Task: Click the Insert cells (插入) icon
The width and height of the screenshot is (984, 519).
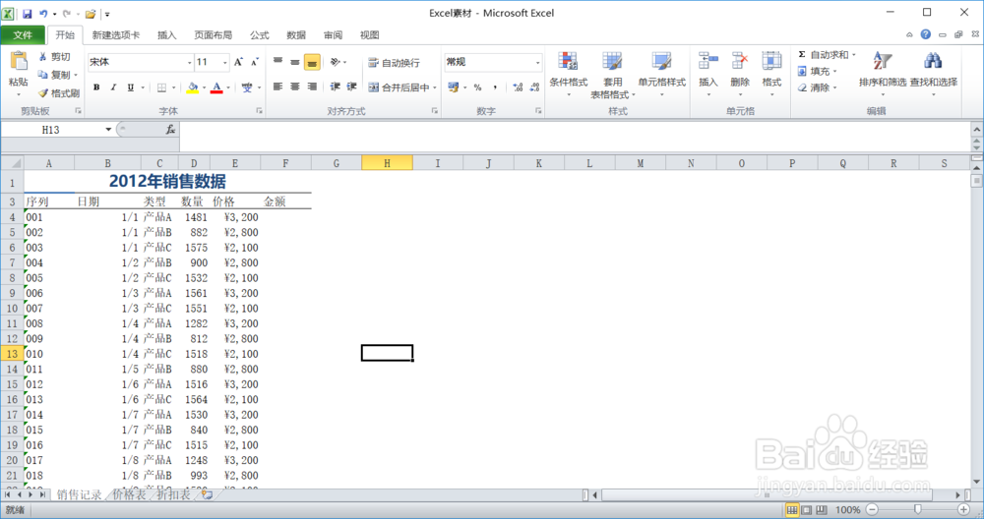Action: [x=707, y=61]
